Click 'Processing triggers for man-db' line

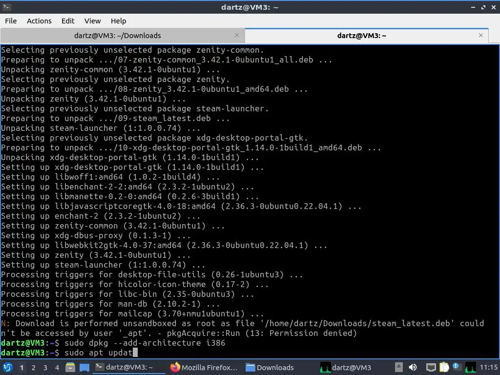tap(110, 304)
